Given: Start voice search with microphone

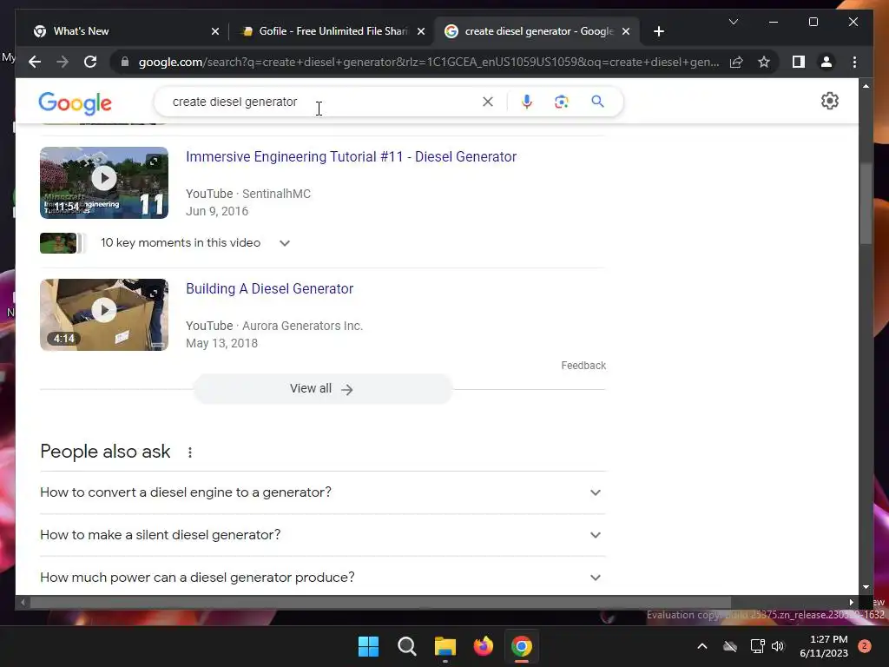Looking at the screenshot, I should click(x=527, y=102).
